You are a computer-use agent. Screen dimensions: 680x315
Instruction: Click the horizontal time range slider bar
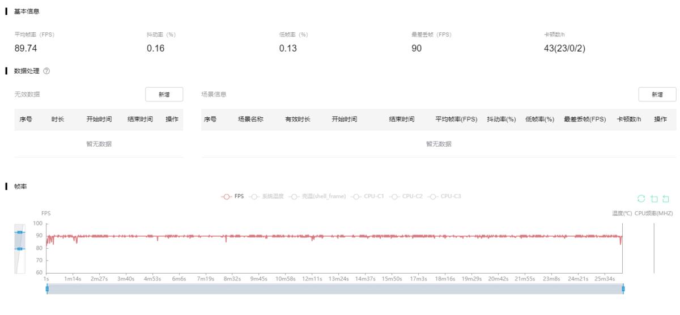click(x=335, y=289)
